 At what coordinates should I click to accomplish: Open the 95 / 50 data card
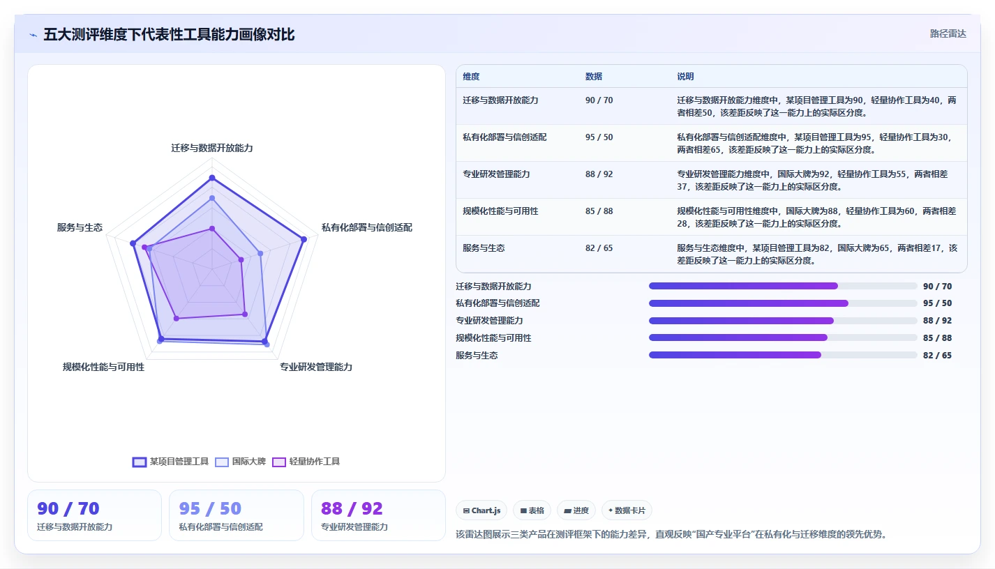tap(237, 515)
